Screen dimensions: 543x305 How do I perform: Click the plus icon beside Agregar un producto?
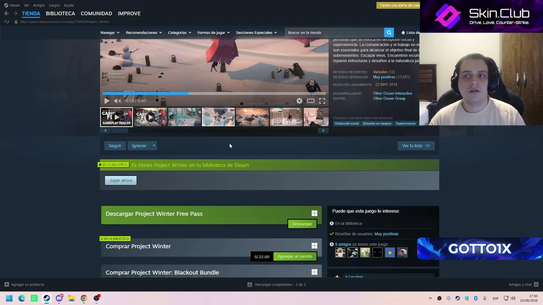6,285
